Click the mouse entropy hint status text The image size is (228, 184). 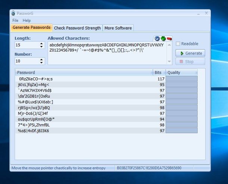pos(58,168)
